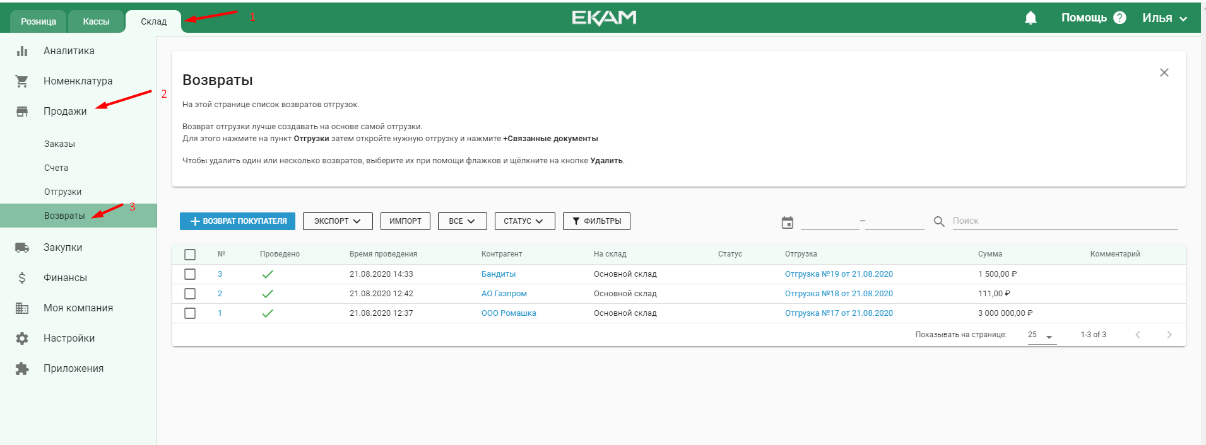This screenshot has width=1206, height=445.
Task: Open Отгрузка №18 link
Action: (x=839, y=294)
